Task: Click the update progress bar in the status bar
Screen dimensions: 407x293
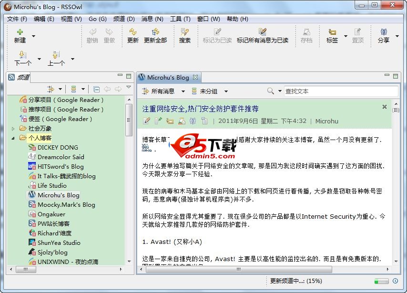Action: pos(381,281)
